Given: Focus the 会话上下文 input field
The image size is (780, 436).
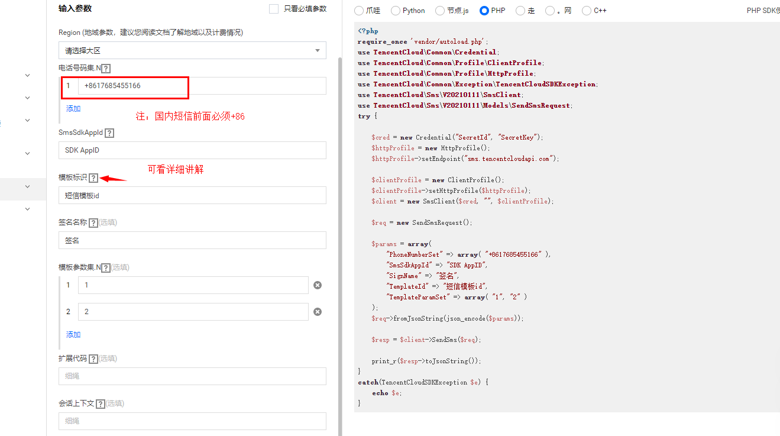Looking at the screenshot, I should 192,421.
